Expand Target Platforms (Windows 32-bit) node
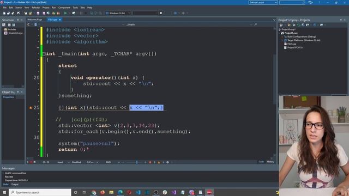The width and height of the screenshot is (349, 196). pos(282,40)
